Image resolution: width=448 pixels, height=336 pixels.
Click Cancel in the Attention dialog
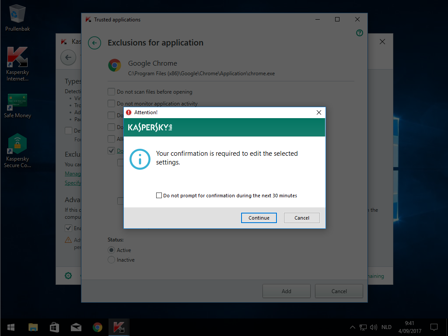[302, 218]
